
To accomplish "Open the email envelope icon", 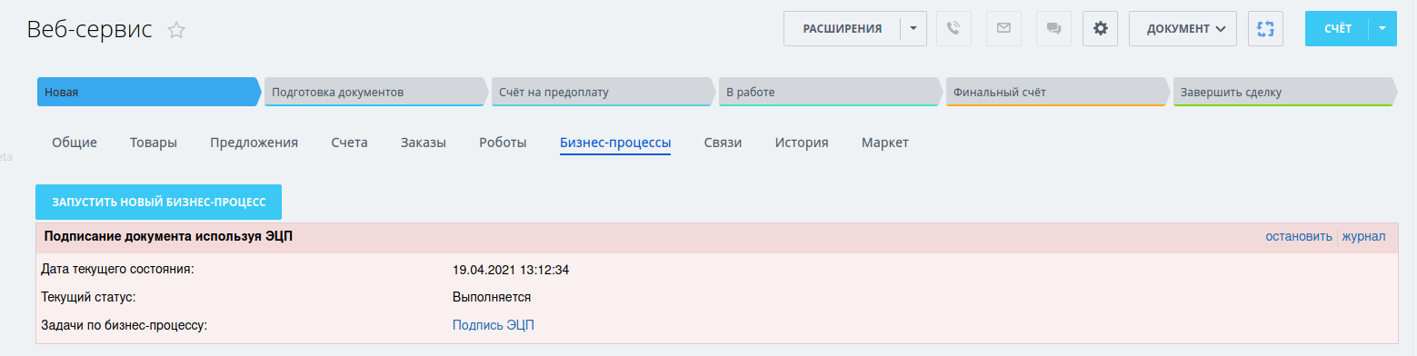I will pos(1003,28).
